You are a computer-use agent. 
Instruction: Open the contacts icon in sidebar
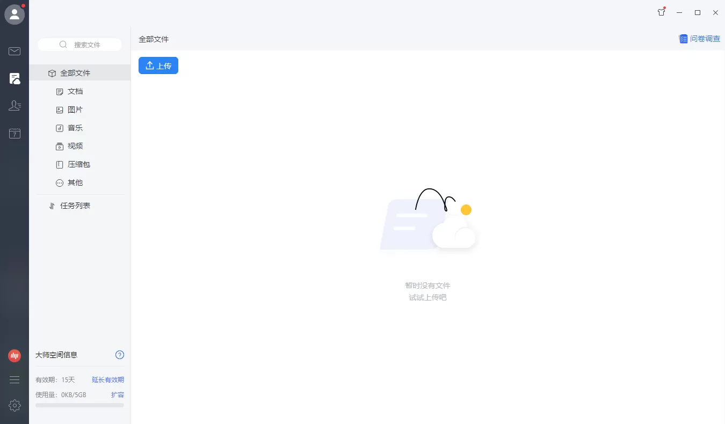(15, 106)
